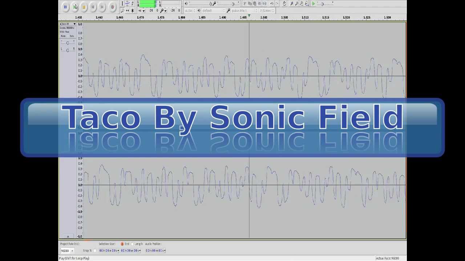Click the selection End time field
465x261 pixels.
click(x=130, y=250)
